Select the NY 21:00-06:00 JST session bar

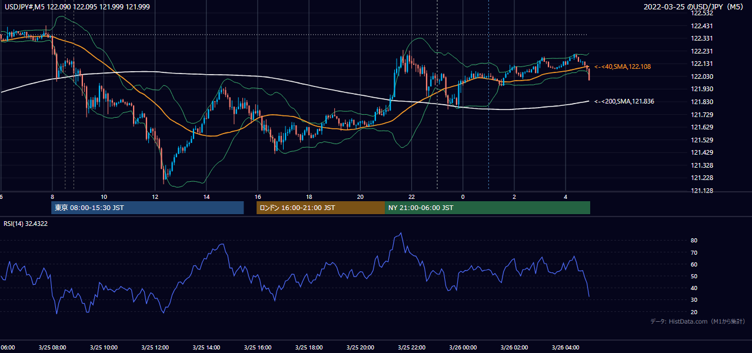[x=487, y=208]
